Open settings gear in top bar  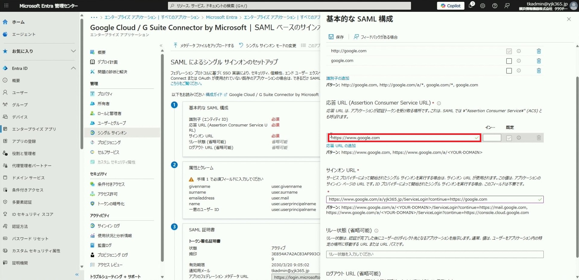[482, 6]
